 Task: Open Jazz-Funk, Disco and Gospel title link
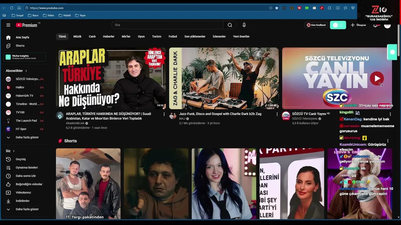(x=220, y=114)
